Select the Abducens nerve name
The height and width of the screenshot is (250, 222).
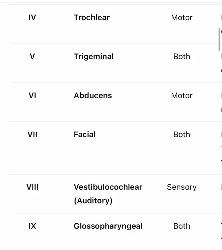[x=93, y=95]
